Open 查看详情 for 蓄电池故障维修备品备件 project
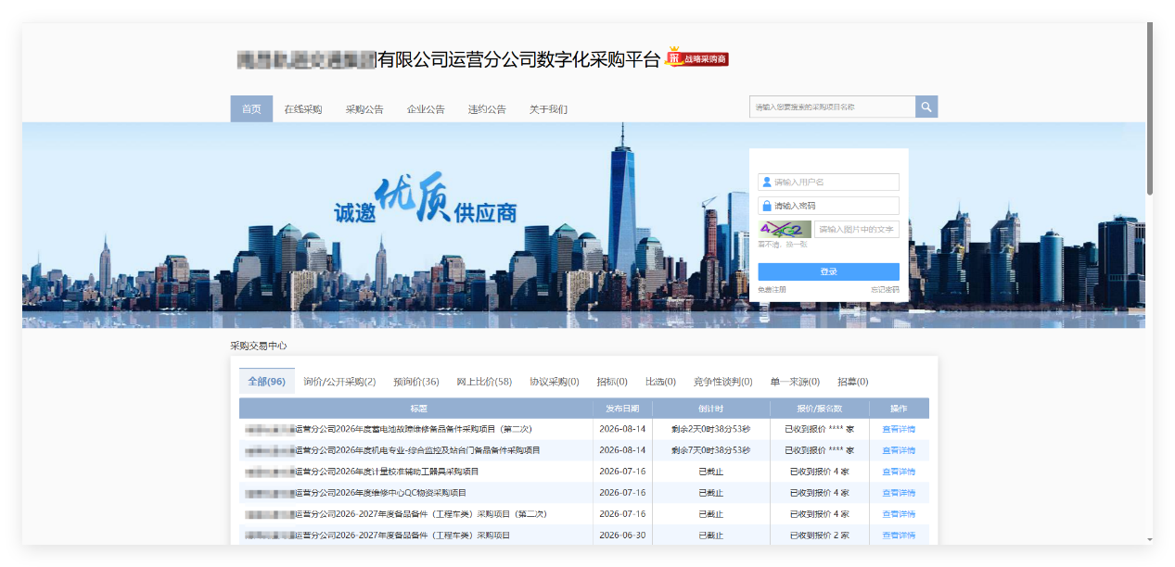This screenshot has height=567, width=1175. [x=899, y=429]
